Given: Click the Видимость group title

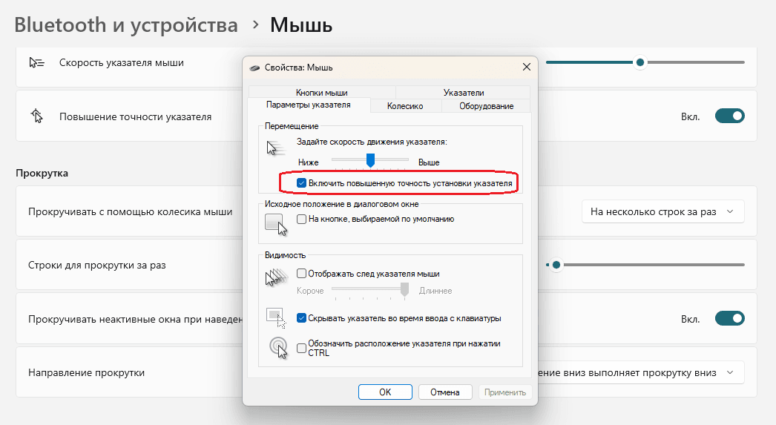Looking at the screenshot, I should pyautogui.click(x=285, y=255).
